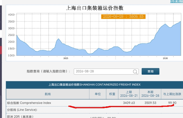The height and width of the screenshot is (118, 183).
Task: Click the 2025 x-axis label on chart
Action: tap(66, 58)
